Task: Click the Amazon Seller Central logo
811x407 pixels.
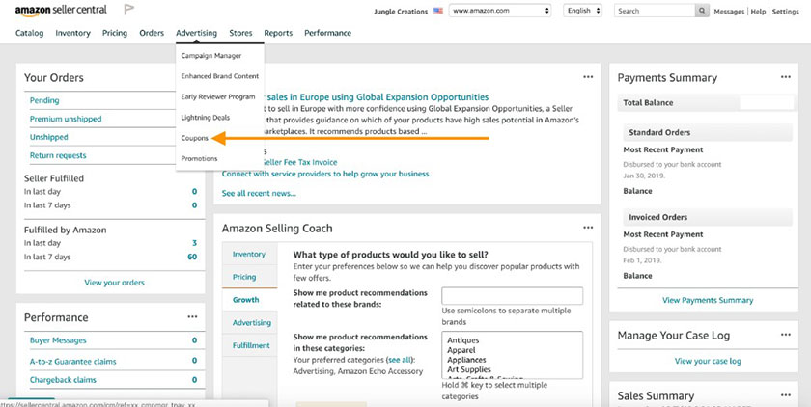Action: [x=61, y=11]
